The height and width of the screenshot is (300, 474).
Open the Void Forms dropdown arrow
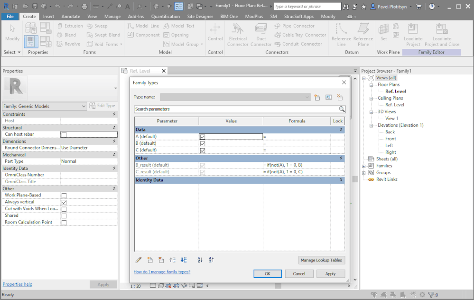(121, 45)
